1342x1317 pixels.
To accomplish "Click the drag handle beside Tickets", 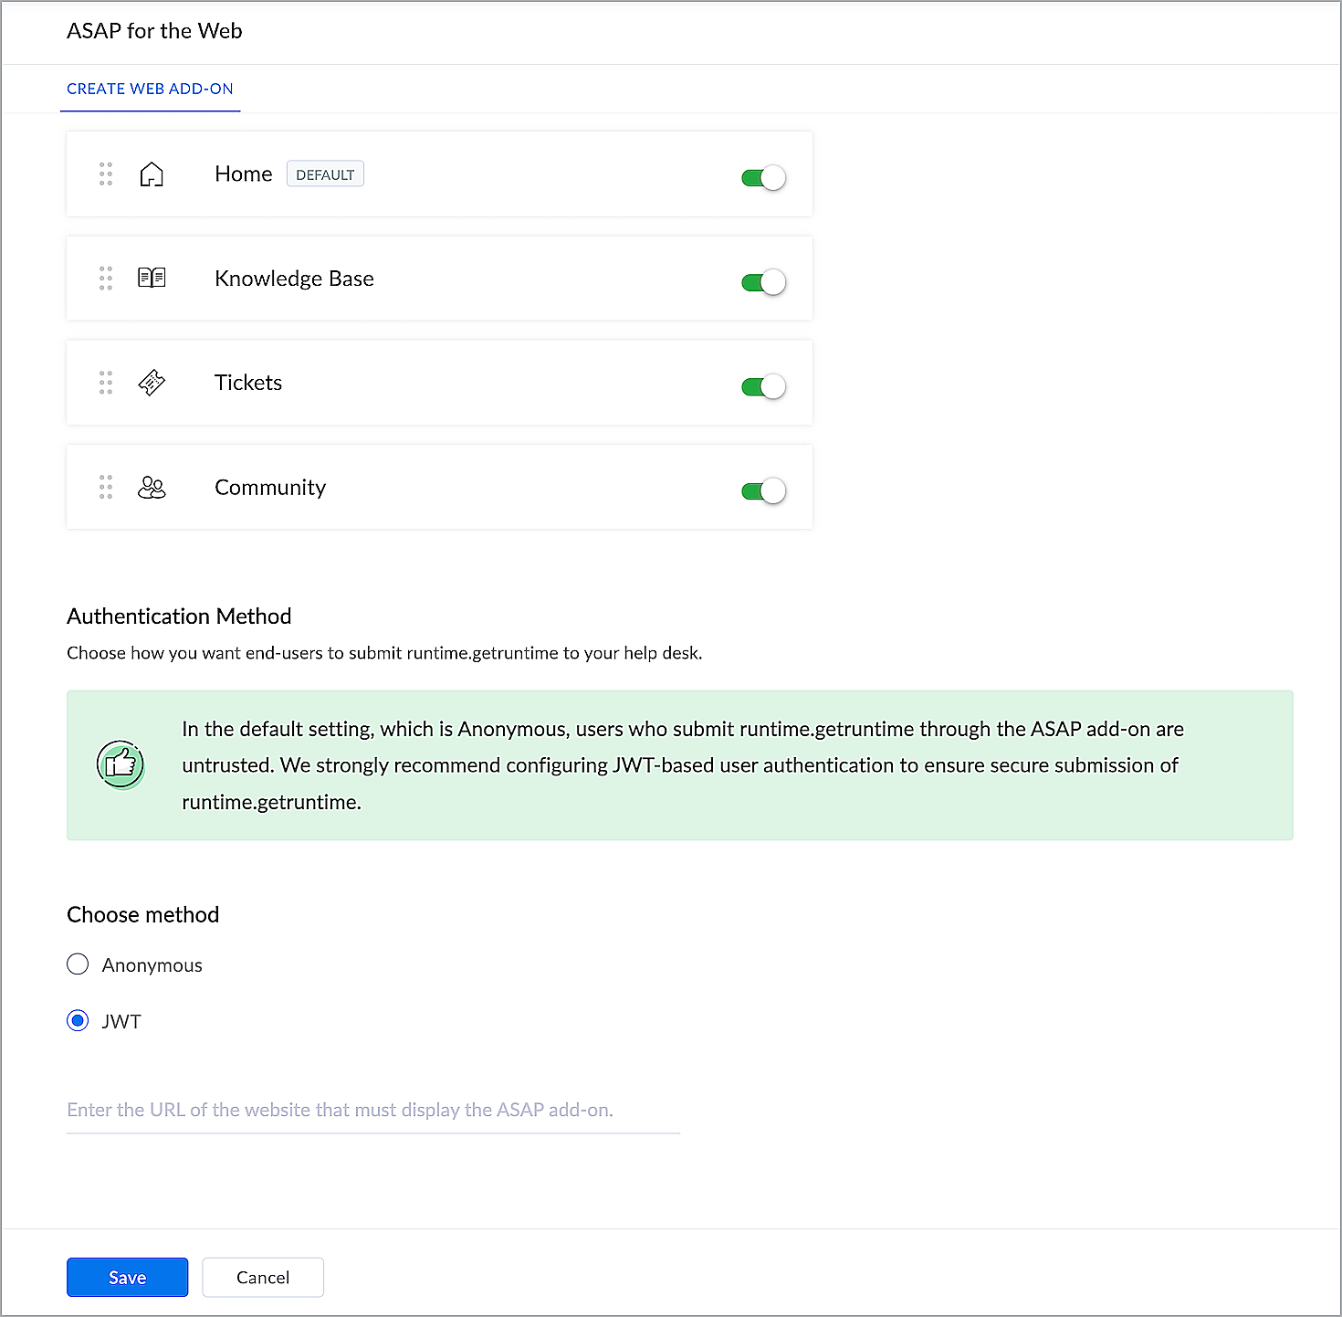I will click(106, 383).
